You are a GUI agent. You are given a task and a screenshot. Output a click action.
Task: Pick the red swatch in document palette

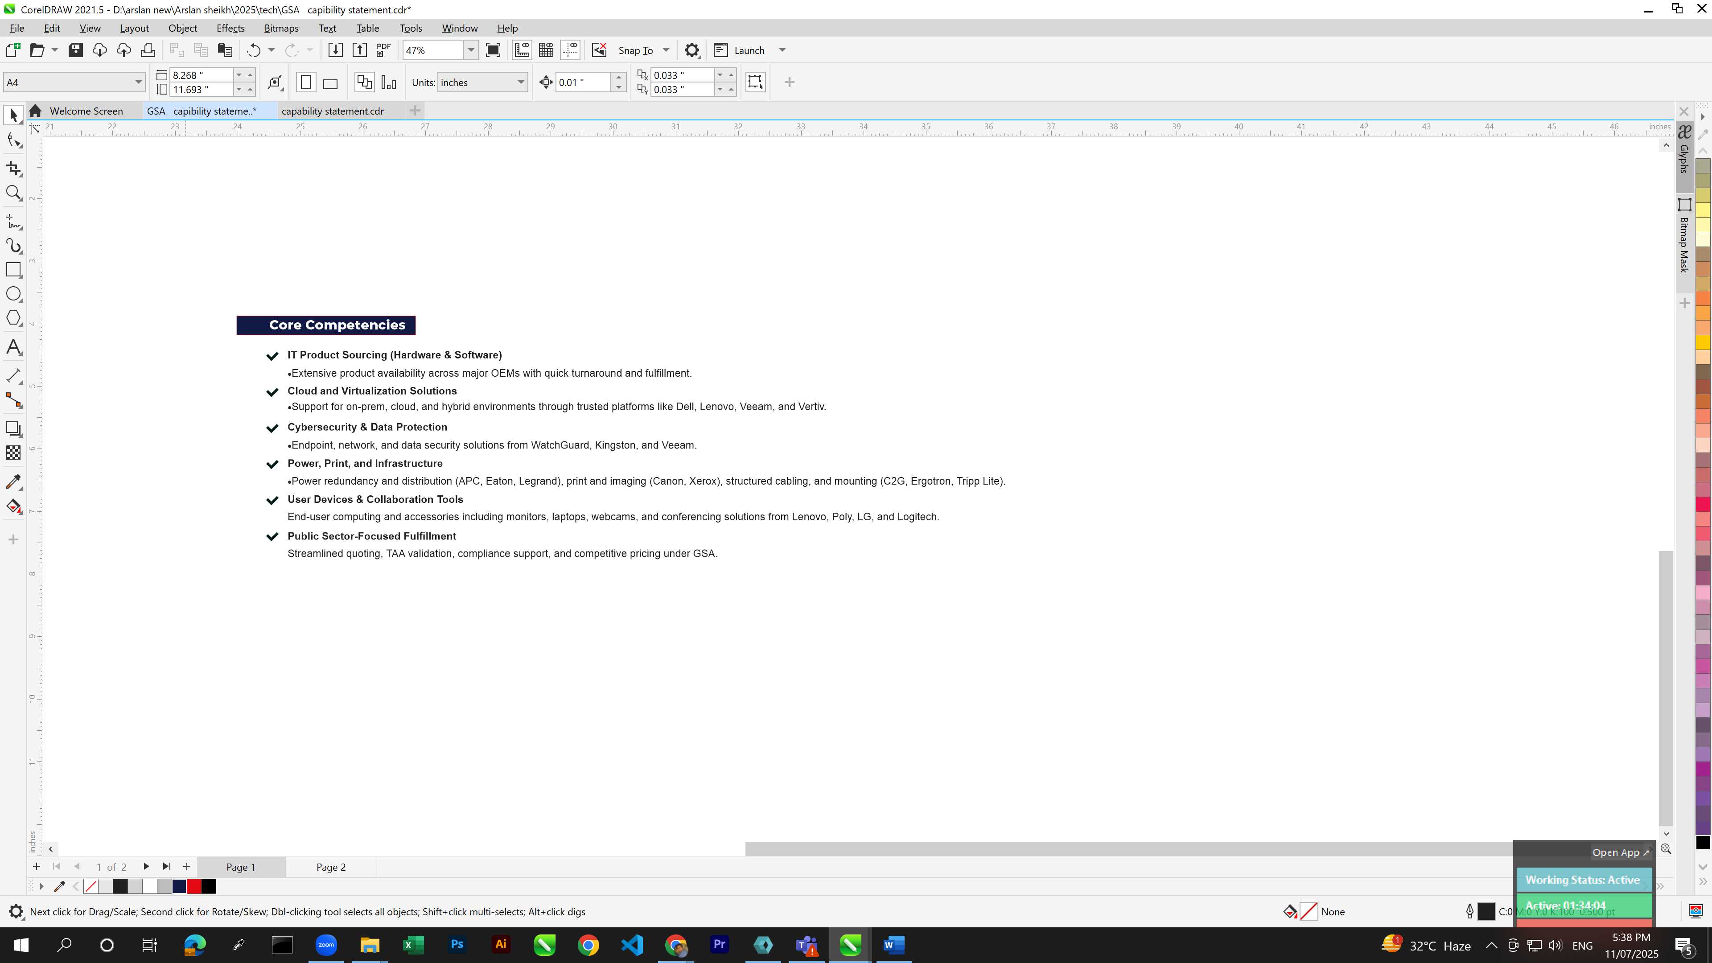[x=194, y=887]
